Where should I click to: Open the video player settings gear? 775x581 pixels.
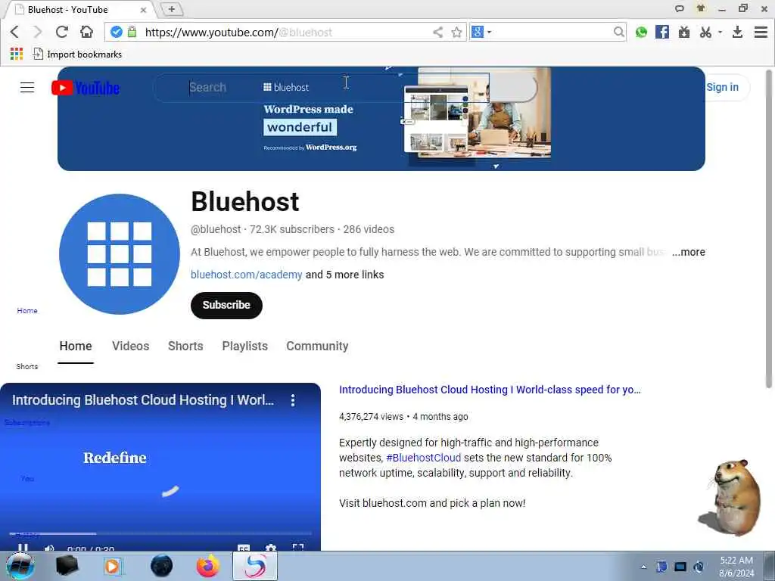click(271, 548)
